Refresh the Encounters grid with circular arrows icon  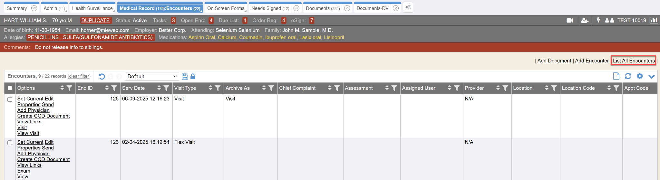click(x=628, y=76)
